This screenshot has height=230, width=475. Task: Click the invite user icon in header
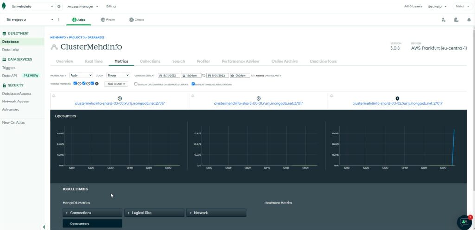click(x=443, y=19)
